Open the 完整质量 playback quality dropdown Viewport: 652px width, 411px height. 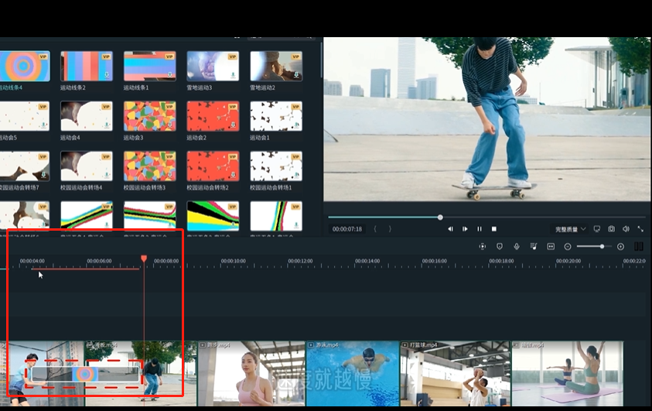(571, 229)
